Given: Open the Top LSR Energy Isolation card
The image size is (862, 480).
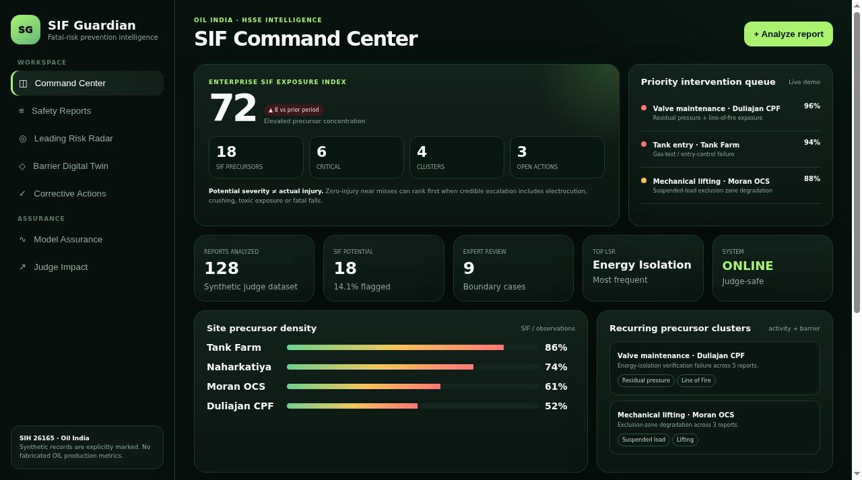Looking at the screenshot, I should point(643,268).
